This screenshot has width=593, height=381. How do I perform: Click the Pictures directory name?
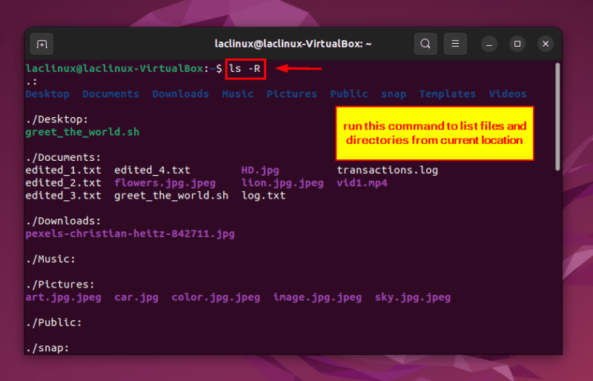(x=291, y=94)
